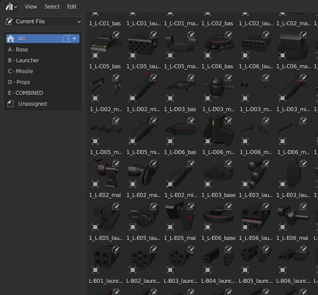This screenshot has width=318, height=295.
Task: Click the square type icon on 1_L-C05_bas thumbnail
Action: tap(95, 55)
